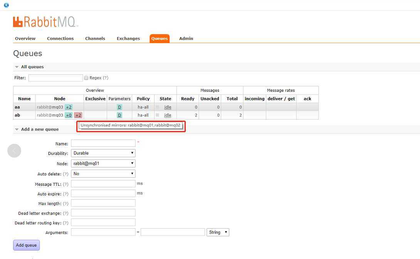Click the blue K browser icon

tap(6, 5)
